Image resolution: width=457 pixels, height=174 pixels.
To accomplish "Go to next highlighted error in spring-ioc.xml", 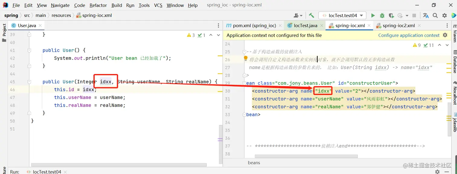I will coord(448,45).
